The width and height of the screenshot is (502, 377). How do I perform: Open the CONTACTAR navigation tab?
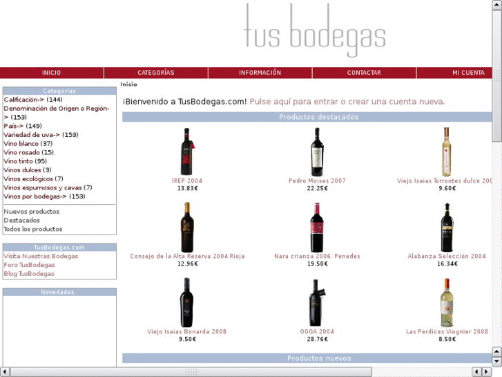click(x=364, y=73)
